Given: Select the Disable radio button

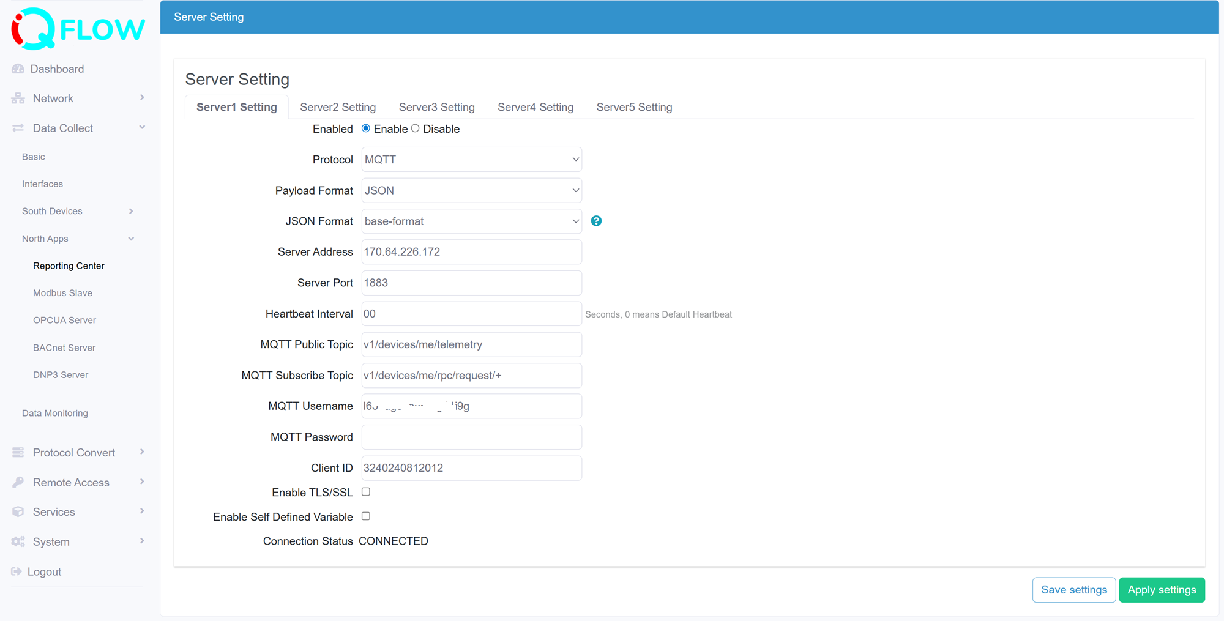Looking at the screenshot, I should (415, 128).
